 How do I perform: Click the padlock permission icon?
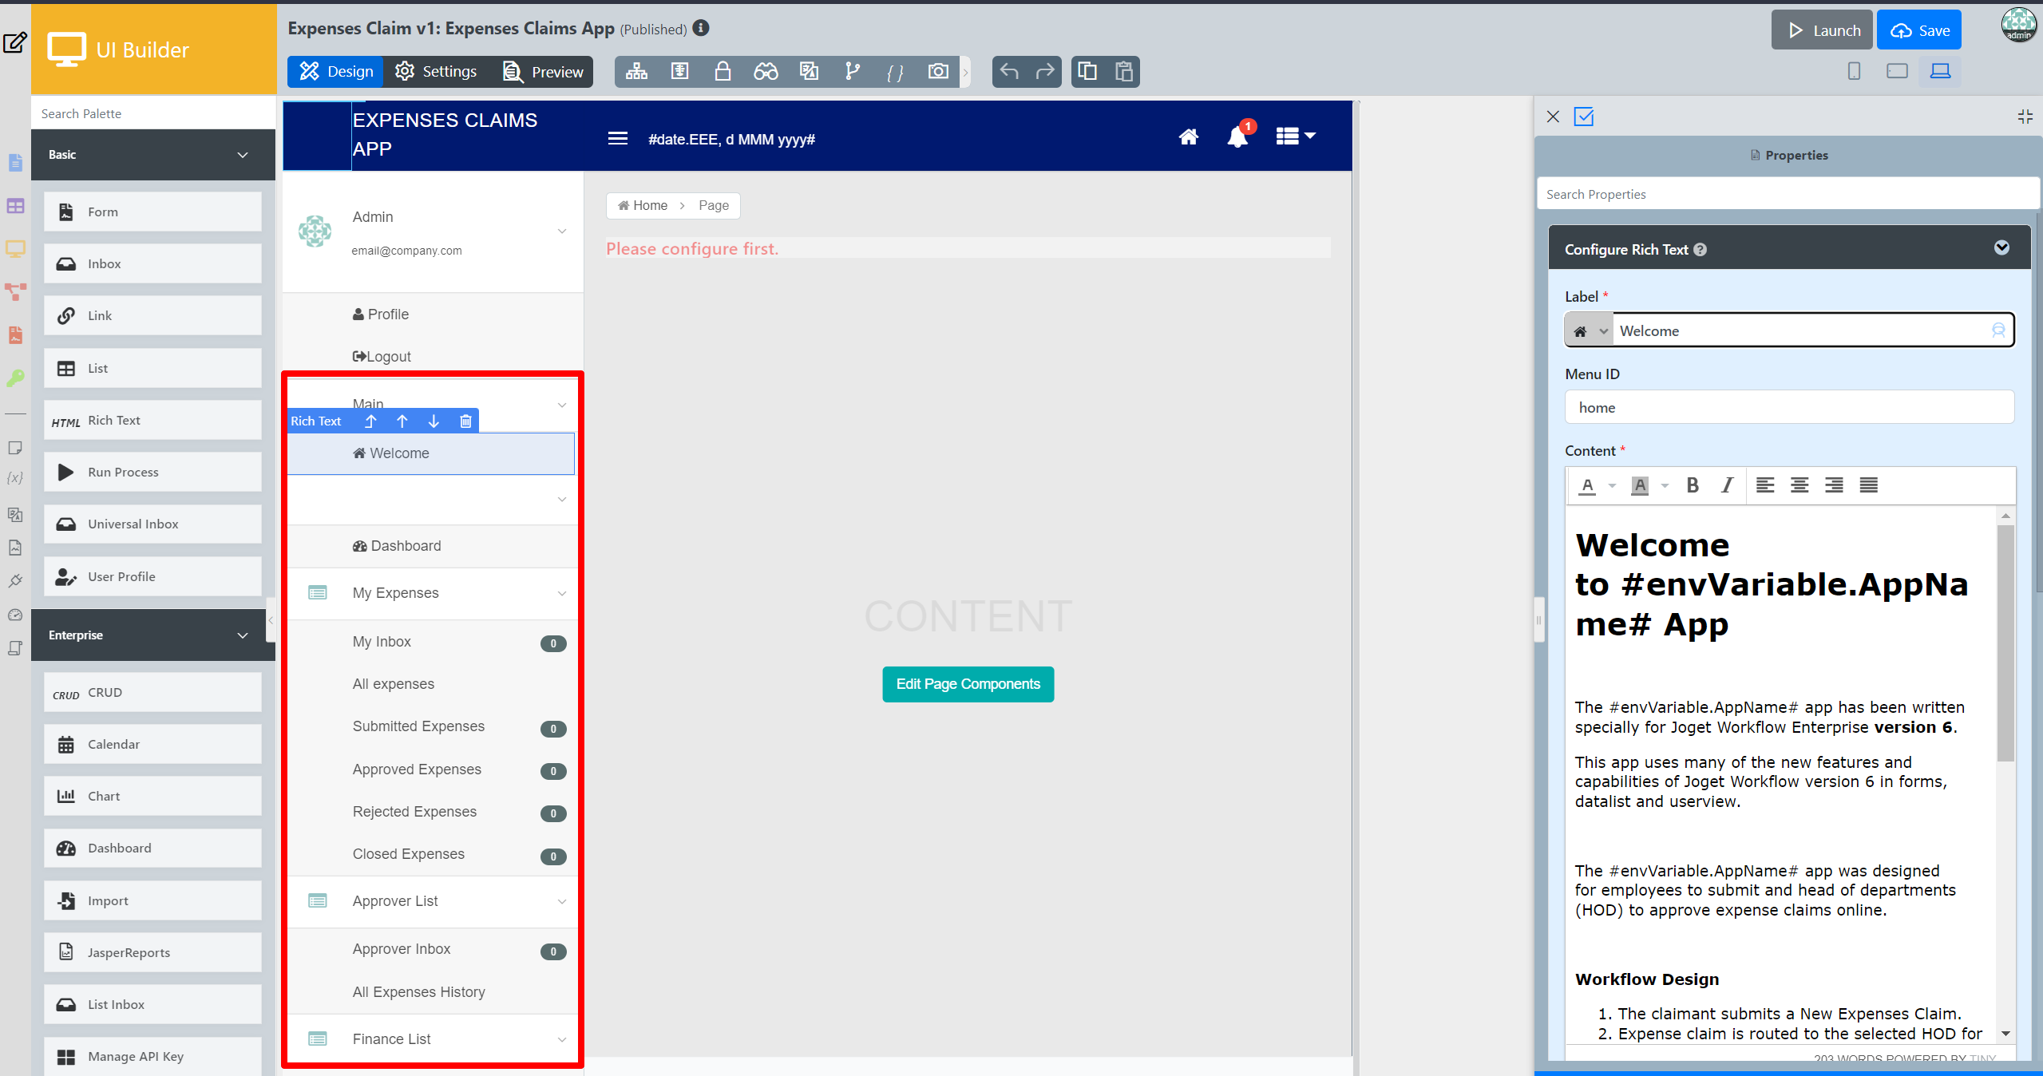(x=723, y=72)
